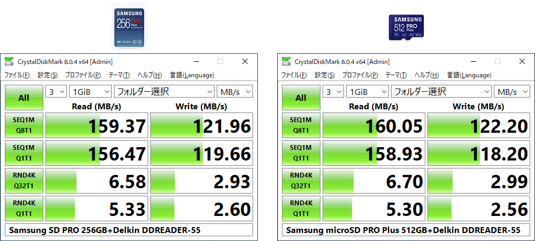The image size is (535, 241).
Task: Start RND4K Q1T1 test in left window
Action: tap(24, 208)
